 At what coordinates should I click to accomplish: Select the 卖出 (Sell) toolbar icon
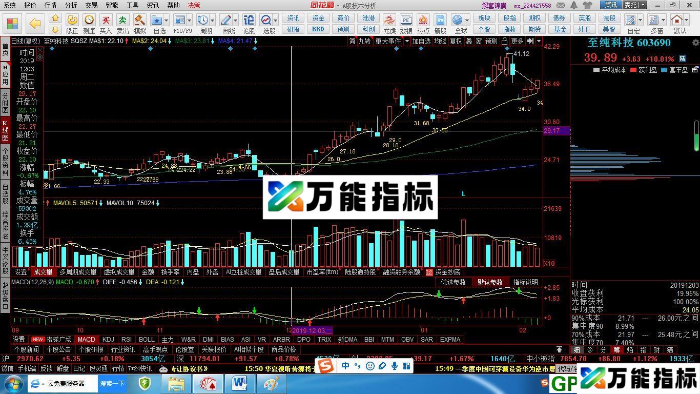tap(123, 21)
